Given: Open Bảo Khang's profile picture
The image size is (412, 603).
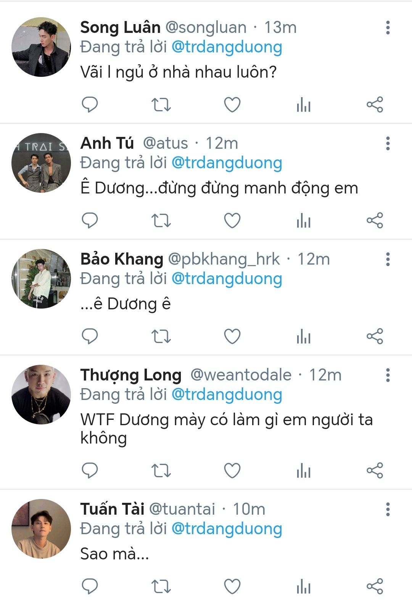Looking at the screenshot, I should (41, 279).
